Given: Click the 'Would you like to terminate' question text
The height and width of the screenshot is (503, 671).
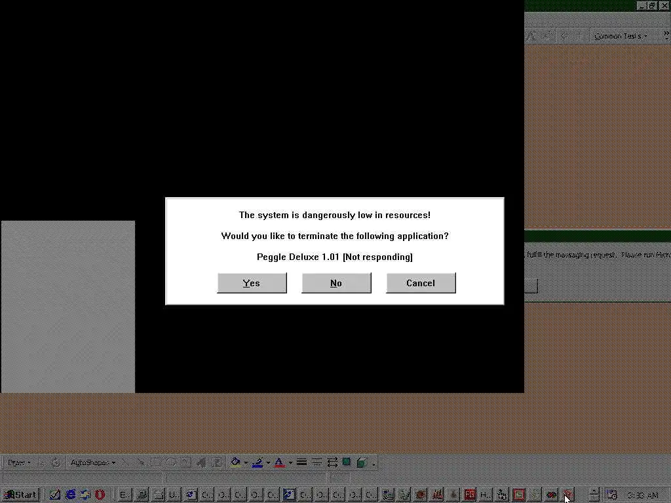Looking at the screenshot, I should click(x=335, y=236).
